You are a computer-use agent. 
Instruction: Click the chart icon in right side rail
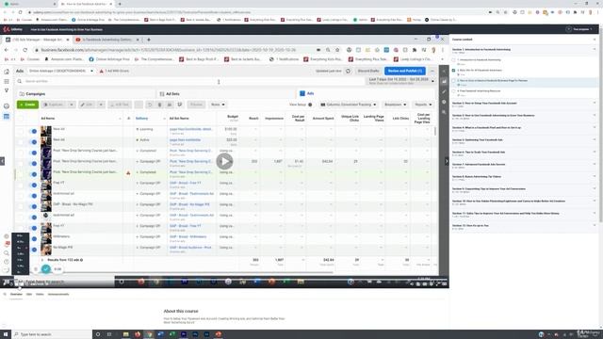(444, 82)
